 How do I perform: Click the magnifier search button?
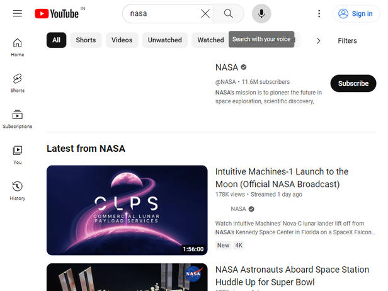229,14
